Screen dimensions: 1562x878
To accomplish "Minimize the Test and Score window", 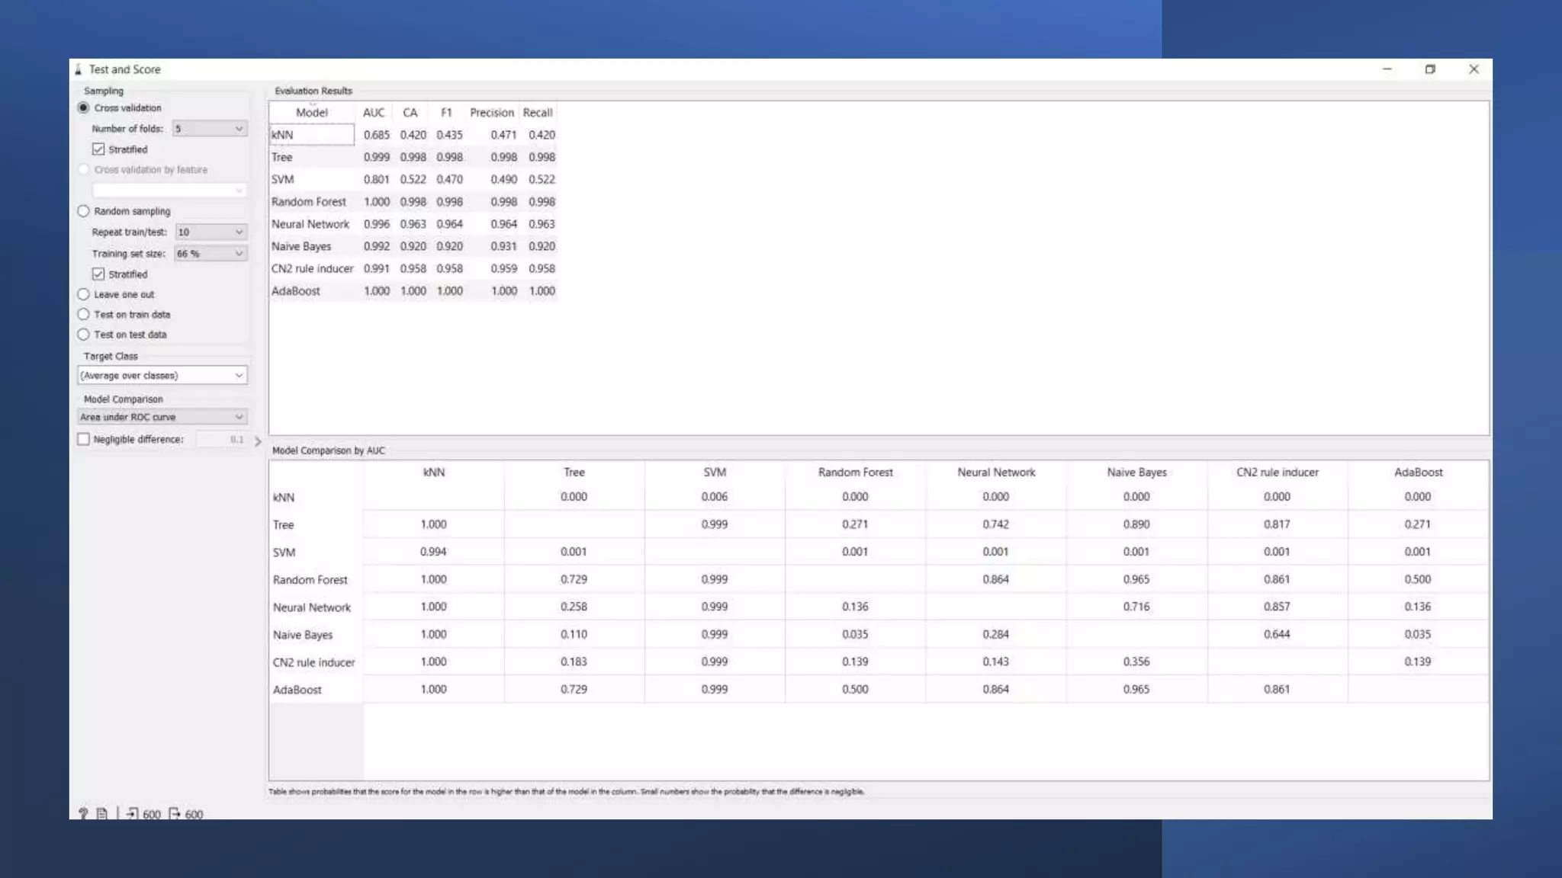I will click(1387, 69).
